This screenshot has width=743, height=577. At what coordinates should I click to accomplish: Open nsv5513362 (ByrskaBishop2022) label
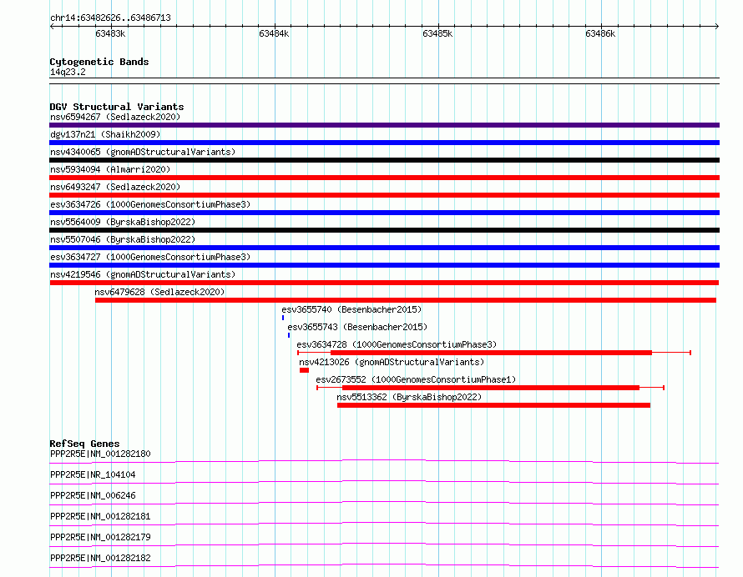pos(409,397)
